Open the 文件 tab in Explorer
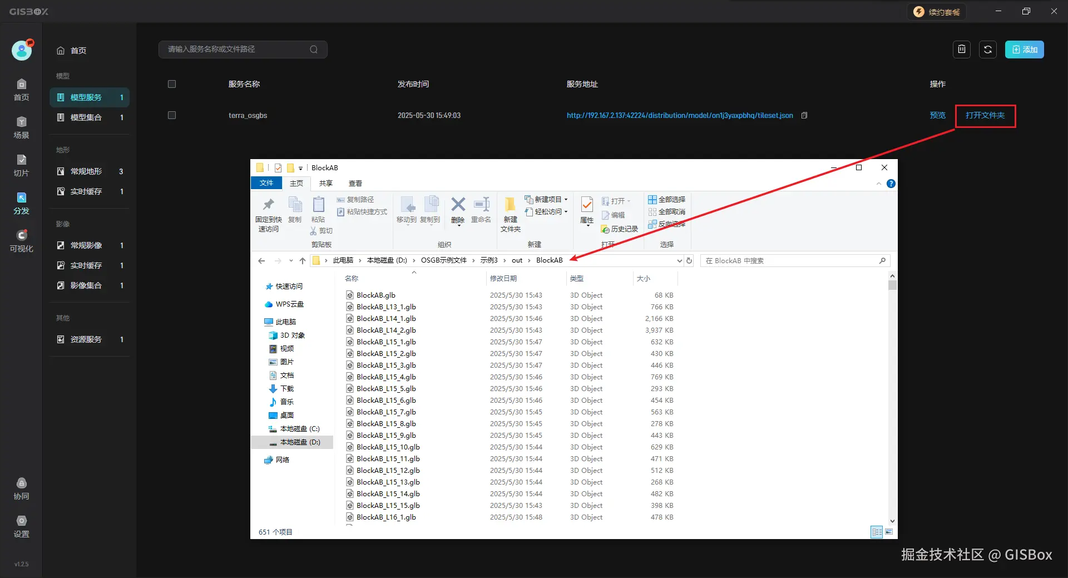Image resolution: width=1068 pixels, height=578 pixels. point(266,183)
